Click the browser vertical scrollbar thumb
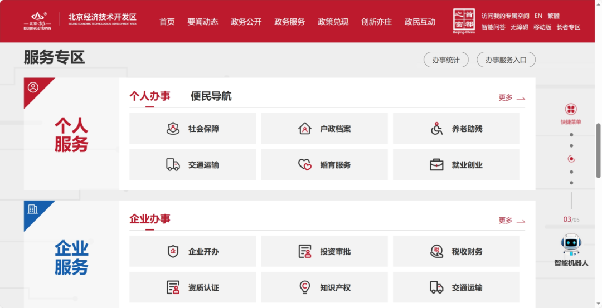Image resolution: width=602 pixels, height=308 pixels. tap(598, 150)
